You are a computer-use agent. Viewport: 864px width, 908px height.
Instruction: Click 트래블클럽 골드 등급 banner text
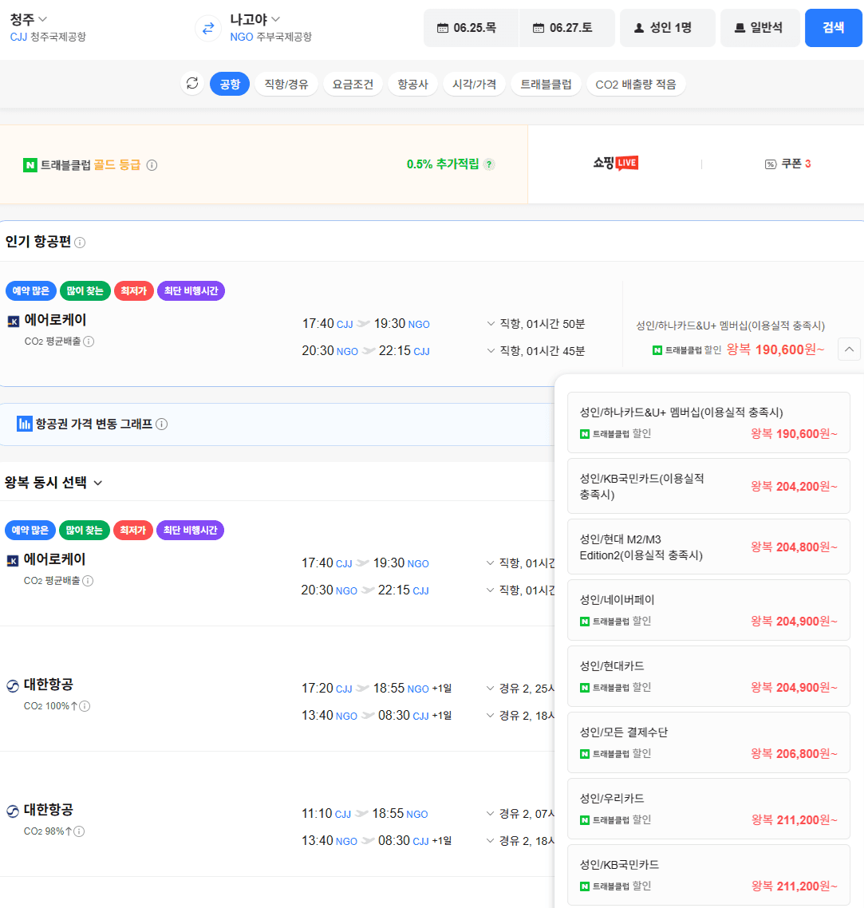click(x=90, y=165)
